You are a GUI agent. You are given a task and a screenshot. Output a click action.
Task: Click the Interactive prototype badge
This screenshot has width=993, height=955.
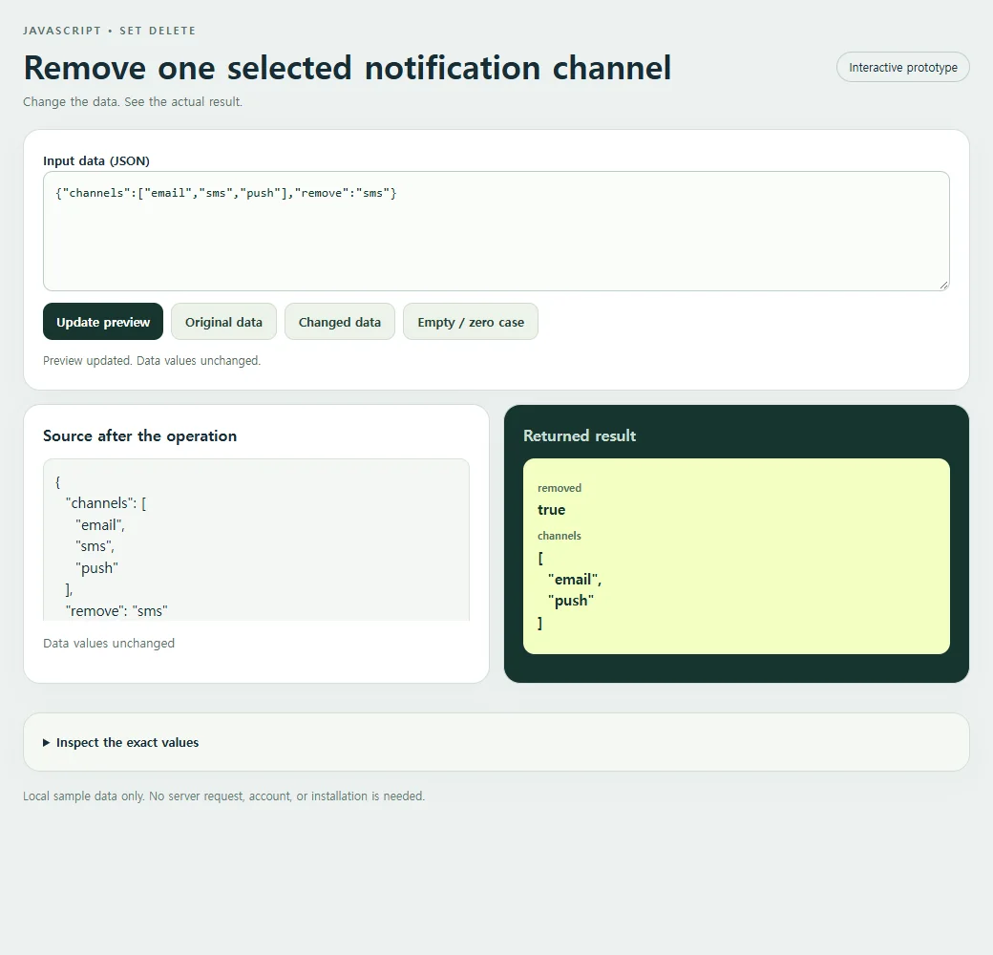[x=903, y=67]
